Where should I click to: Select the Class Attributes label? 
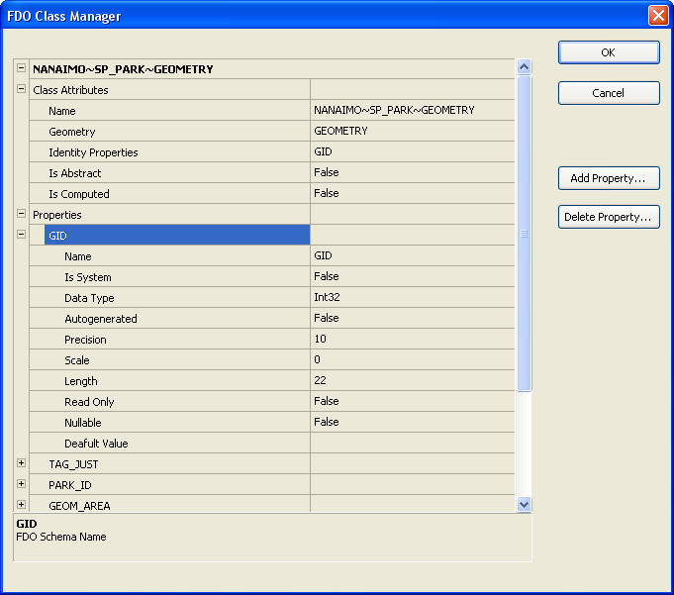70,90
